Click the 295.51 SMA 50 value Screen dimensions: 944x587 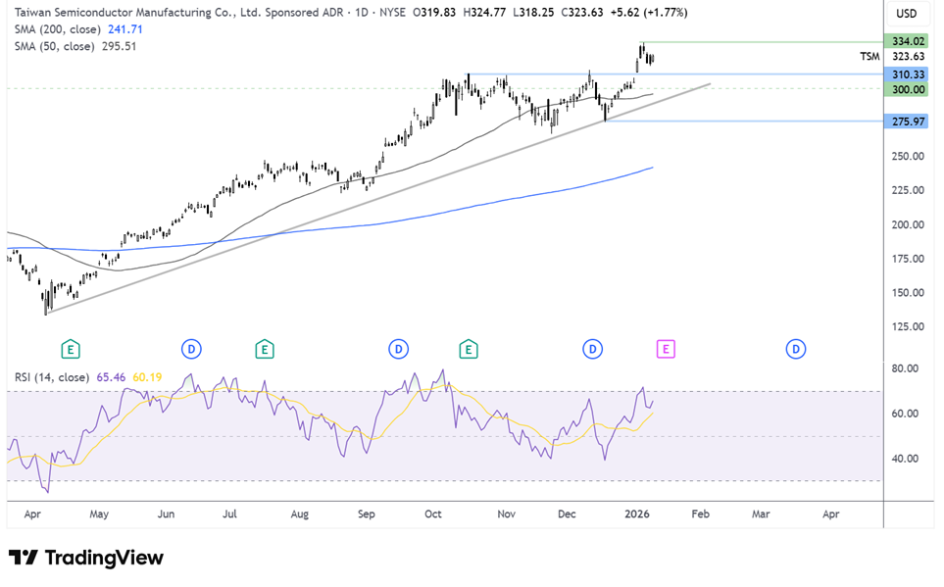coord(120,46)
